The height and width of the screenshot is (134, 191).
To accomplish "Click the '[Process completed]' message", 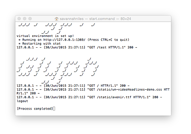I will (35, 109).
